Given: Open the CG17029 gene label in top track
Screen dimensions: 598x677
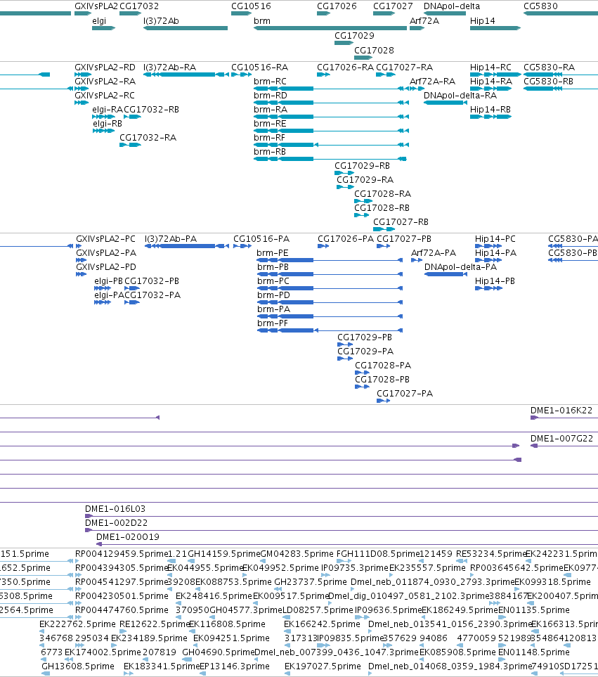Looking at the screenshot, I should coord(354,35).
